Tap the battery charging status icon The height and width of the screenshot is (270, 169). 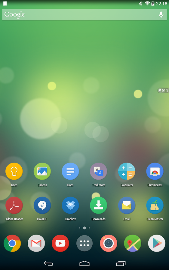point(153,3)
